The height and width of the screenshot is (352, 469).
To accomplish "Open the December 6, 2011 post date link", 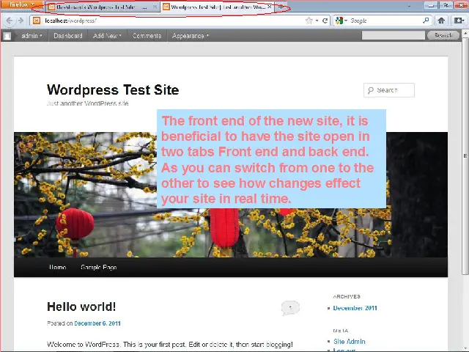I will 97,323.
